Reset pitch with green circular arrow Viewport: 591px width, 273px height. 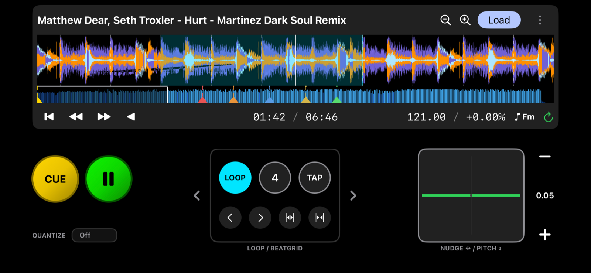coord(549,117)
